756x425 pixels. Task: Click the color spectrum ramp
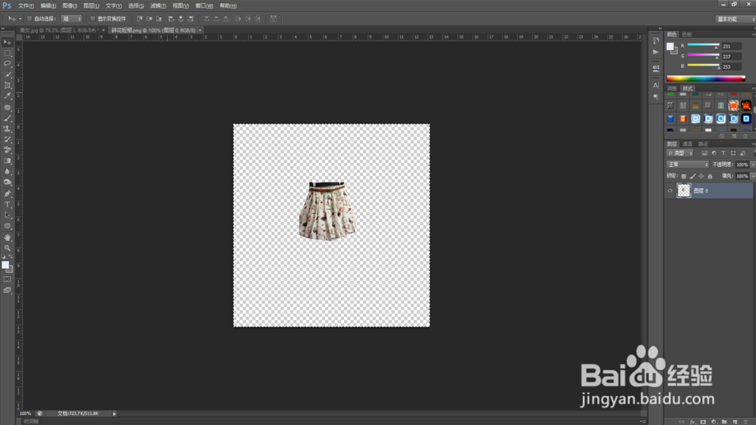pyautogui.click(x=706, y=79)
